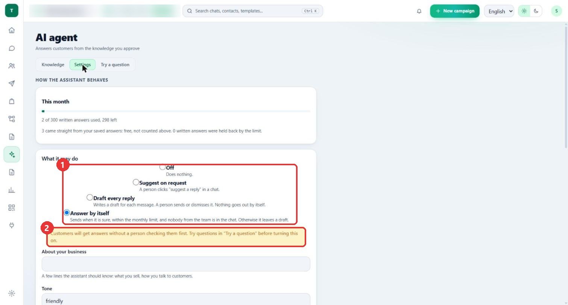Select the Draft every reply option

[x=90, y=197]
